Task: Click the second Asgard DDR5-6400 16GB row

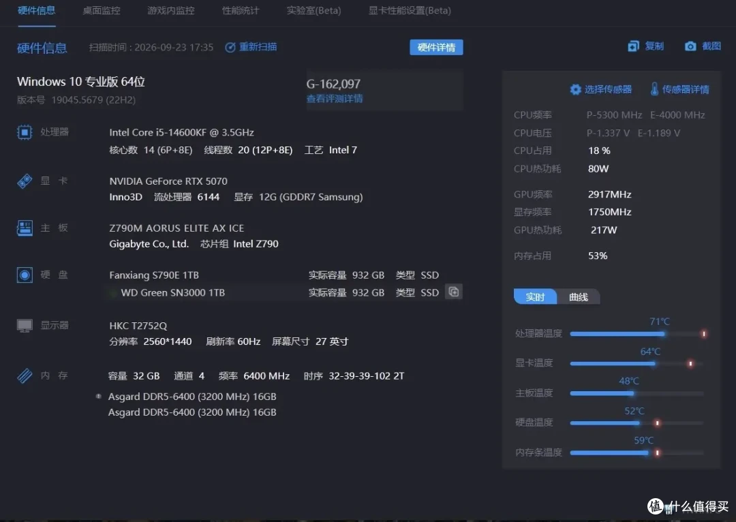Action: (x=192, y=412)
